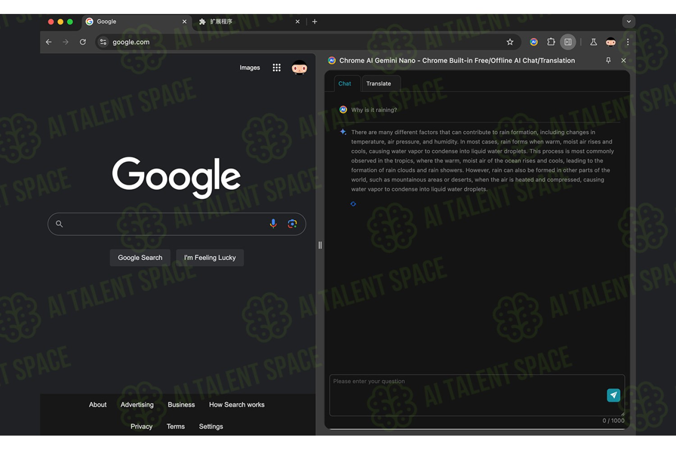
Task: Expand the tab search dropdown arrow
Action: point(629,22)
